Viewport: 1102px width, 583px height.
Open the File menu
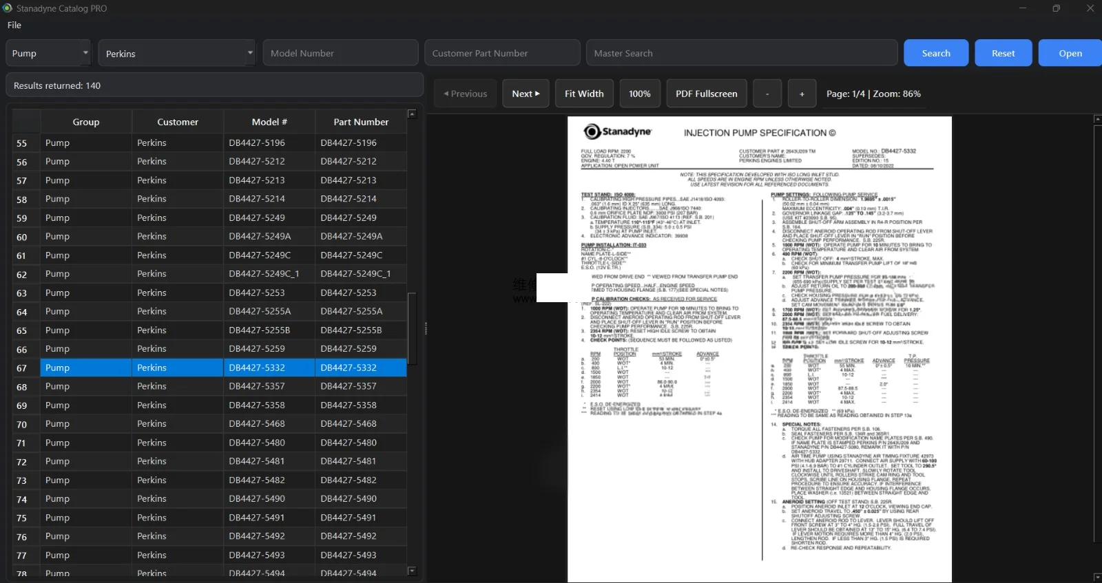point(14,25)
